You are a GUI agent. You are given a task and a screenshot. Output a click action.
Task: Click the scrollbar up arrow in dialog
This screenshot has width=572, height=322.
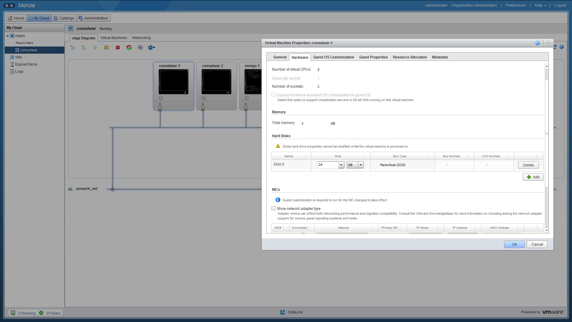547,66
